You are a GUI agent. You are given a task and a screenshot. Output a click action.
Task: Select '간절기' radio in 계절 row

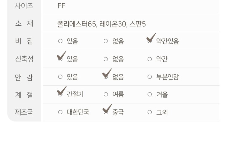[x=60, y=95]
